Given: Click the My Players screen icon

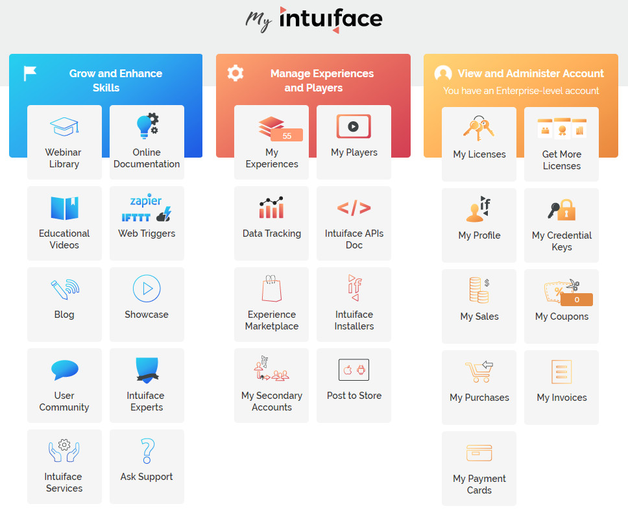Looking at the screenshot, I should tap(354, 126).
